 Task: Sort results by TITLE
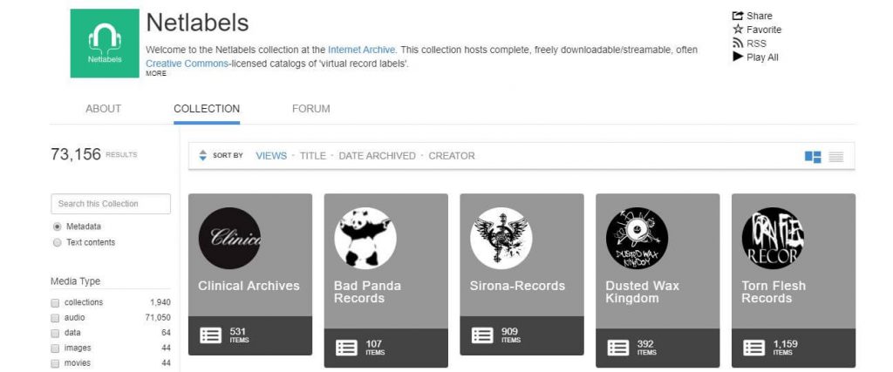click(313, 156)
